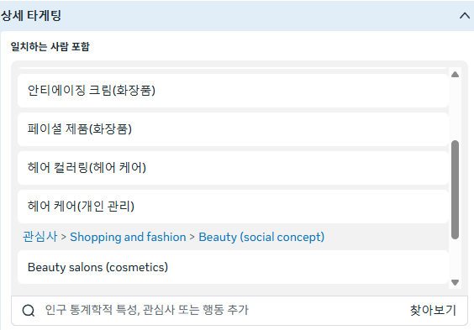This screenshot has width=474, height=330.
Task: Click the scrollbar track above the thumb
Action: point(455,109)
